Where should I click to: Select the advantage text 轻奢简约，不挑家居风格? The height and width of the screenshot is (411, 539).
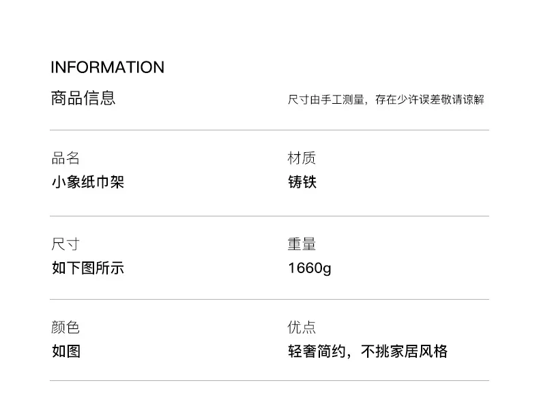[368, 352]
